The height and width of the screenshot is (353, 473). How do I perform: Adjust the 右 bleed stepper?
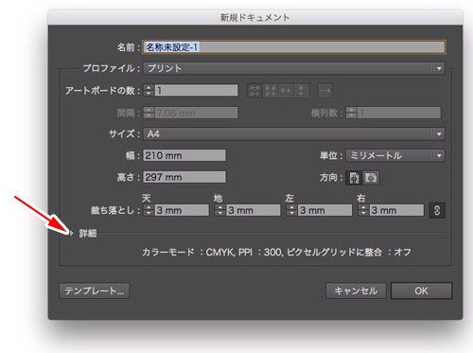click(363, 210)
